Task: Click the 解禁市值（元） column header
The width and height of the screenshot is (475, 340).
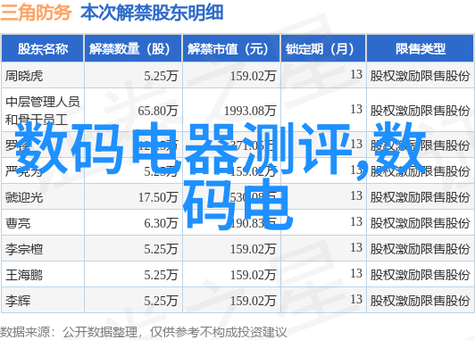Action: click(x=231, y=49)
